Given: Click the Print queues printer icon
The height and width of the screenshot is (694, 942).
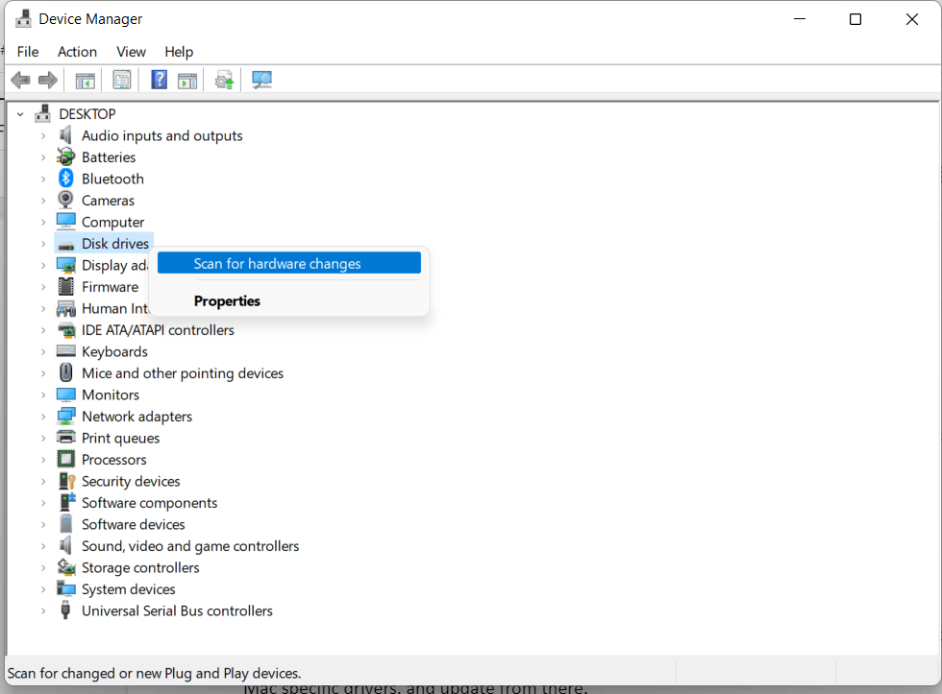Looking at the screenshot, I should point(66,438).
